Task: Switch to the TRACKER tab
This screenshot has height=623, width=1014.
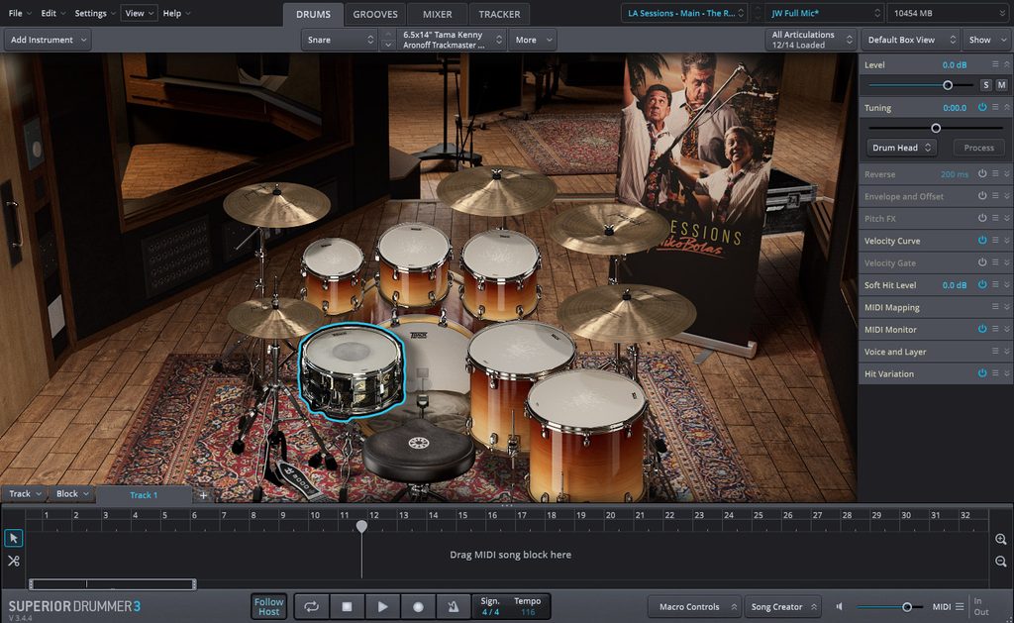Action: (x=499, y=14)
